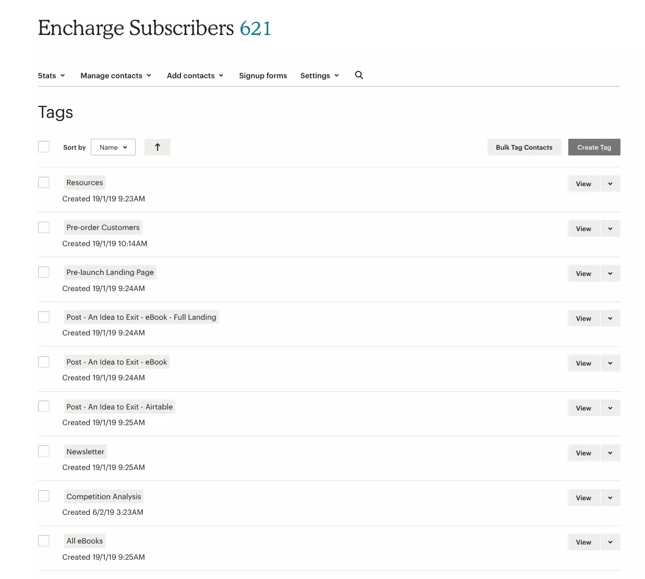645x579 pixels.
Task: Select the Resources tag checkbox
Action: point(44,183)
